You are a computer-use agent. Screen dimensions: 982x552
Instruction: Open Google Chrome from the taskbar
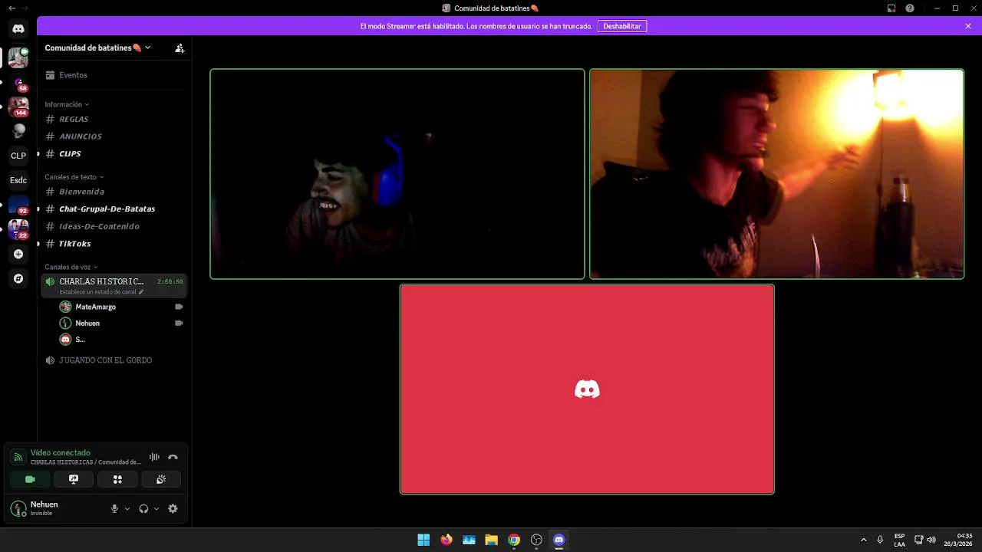pyautogui.click(x=514, y=540)
